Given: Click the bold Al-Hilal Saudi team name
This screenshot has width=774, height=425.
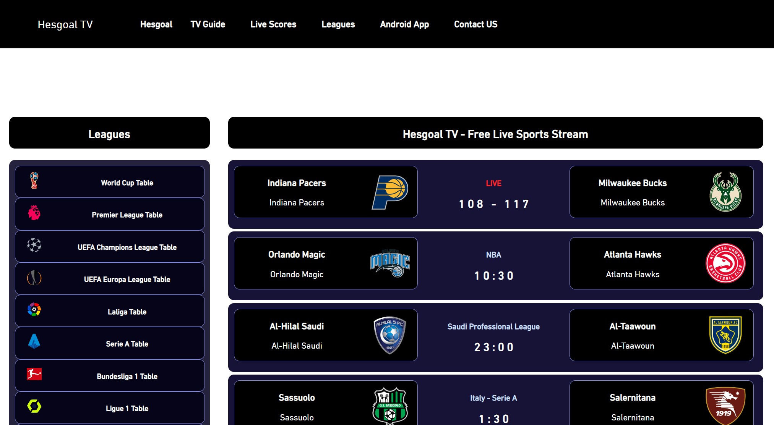Looking at the screenshot, I should (297, 326).
